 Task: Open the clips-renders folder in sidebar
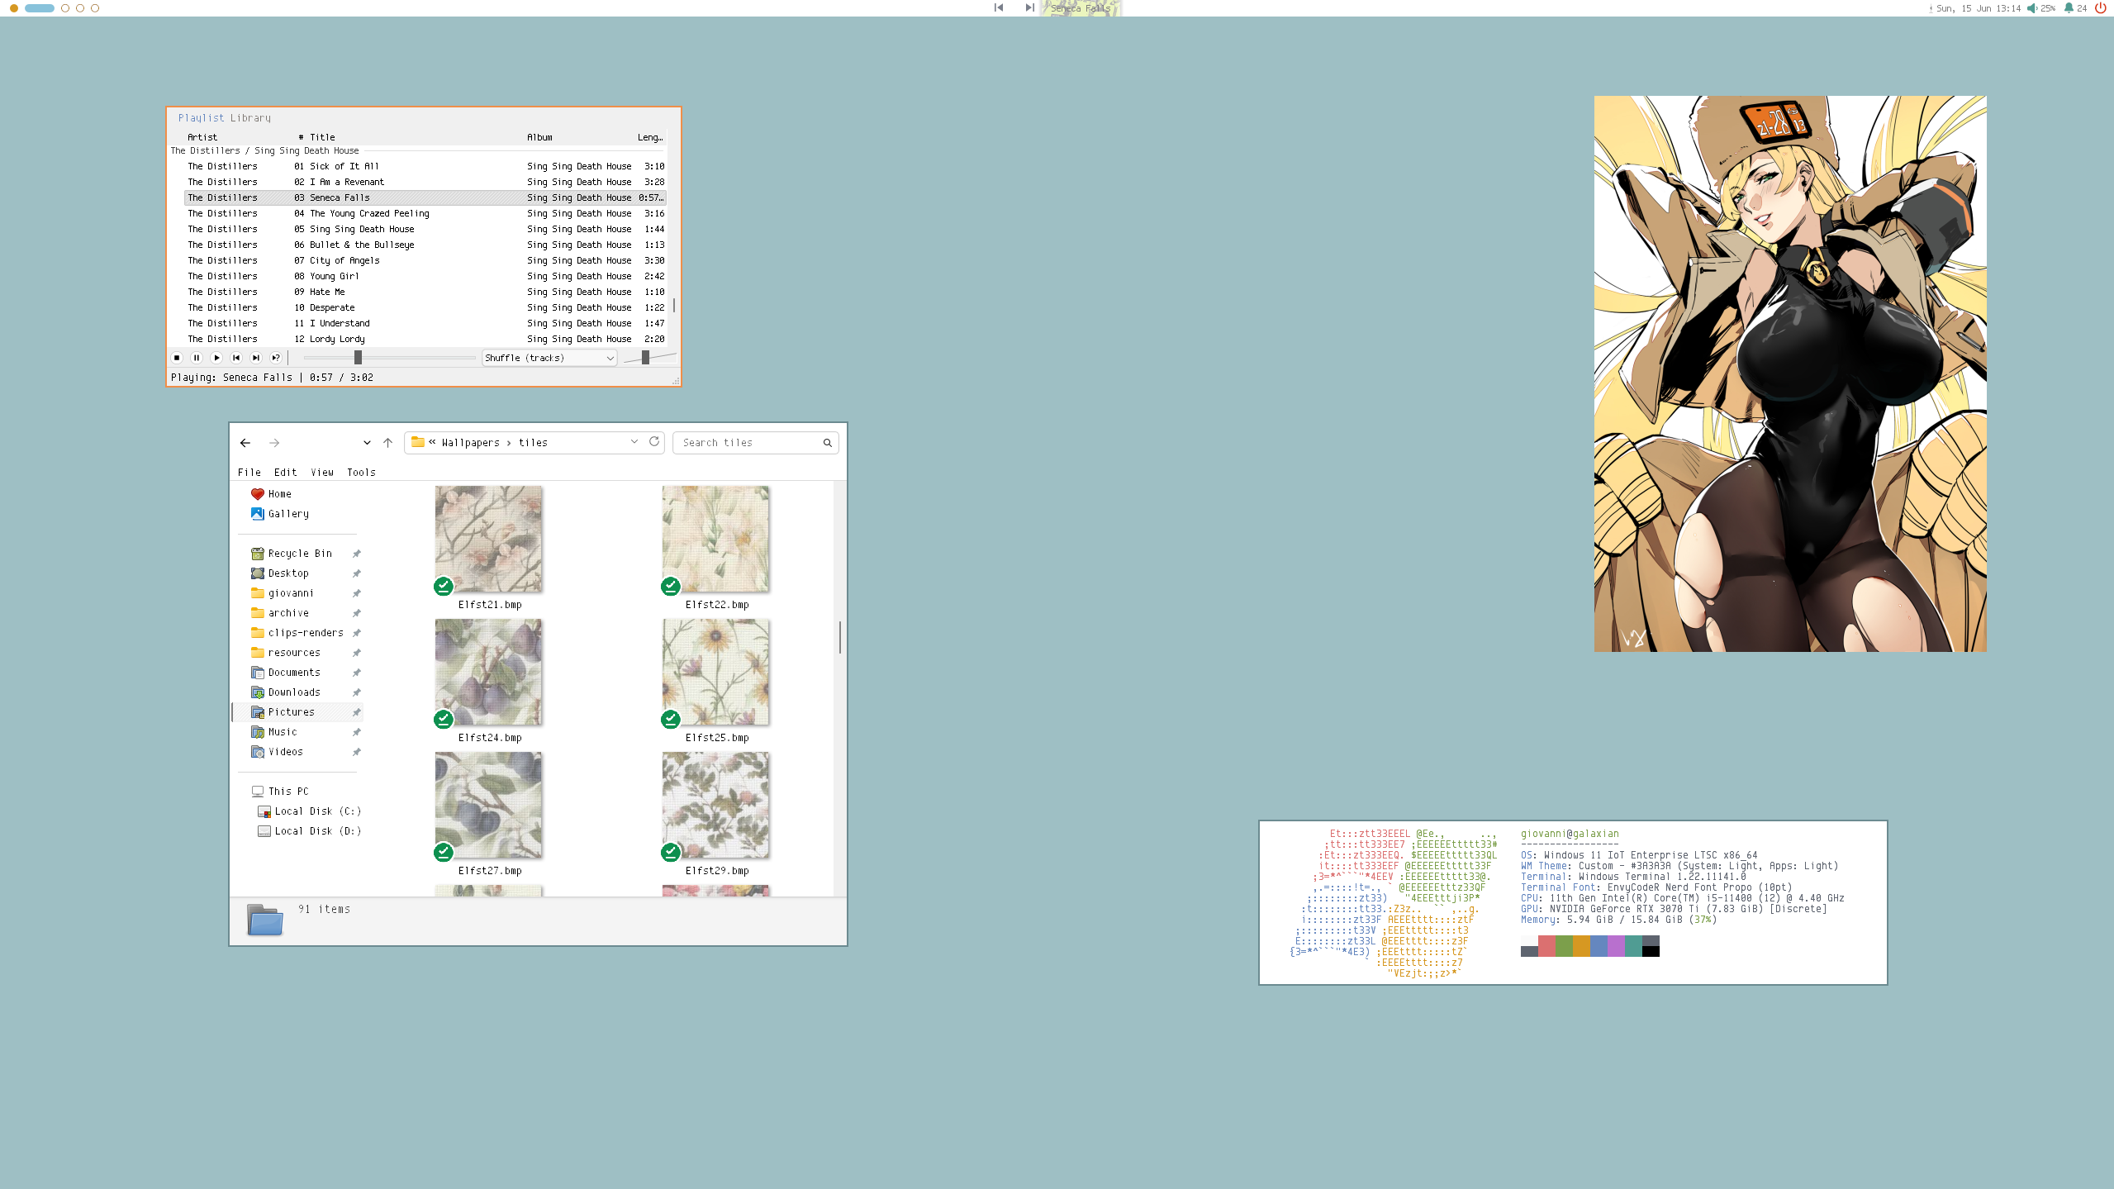click(298, 633)
